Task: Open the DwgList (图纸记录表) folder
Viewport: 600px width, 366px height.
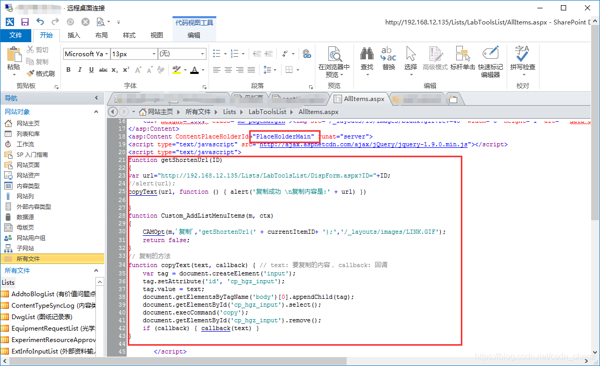Action: [x=42, y=317]
